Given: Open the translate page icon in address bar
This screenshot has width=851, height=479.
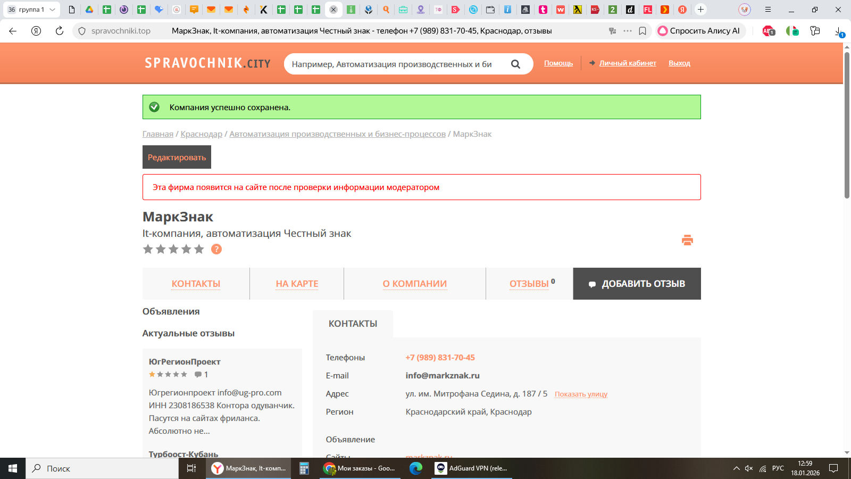Looking at the screenshot, I should tap(613, 31).
